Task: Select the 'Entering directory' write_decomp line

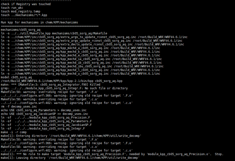Action: tap(71, 136)
